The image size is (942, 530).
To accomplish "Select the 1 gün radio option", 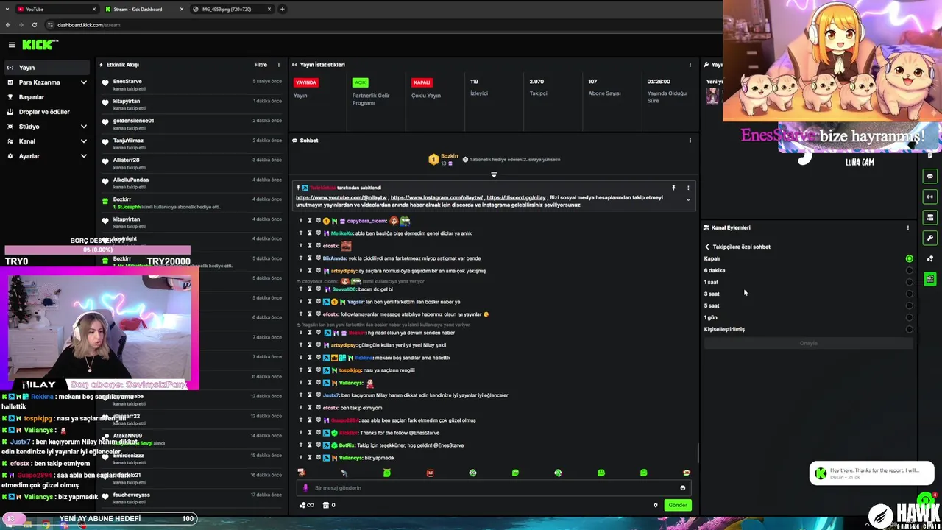I will pyautogui.click(x=910, y=317).
